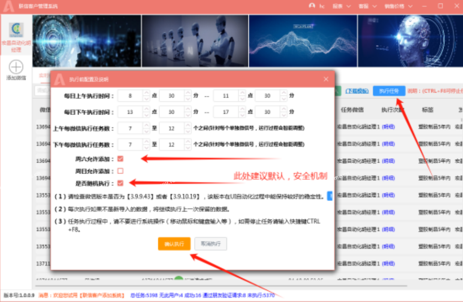Click the blue wave banner image
Image resolution: width=463 pixels, height=302 pixels.
click(x=303, y=41)
